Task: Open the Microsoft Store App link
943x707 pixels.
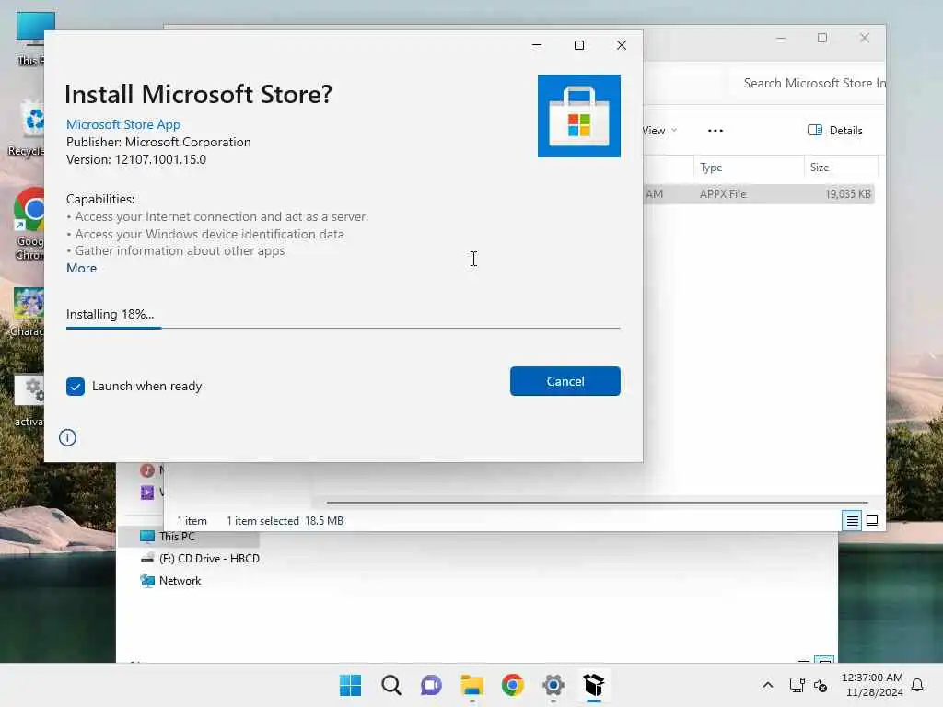Action: click(123, 124)
